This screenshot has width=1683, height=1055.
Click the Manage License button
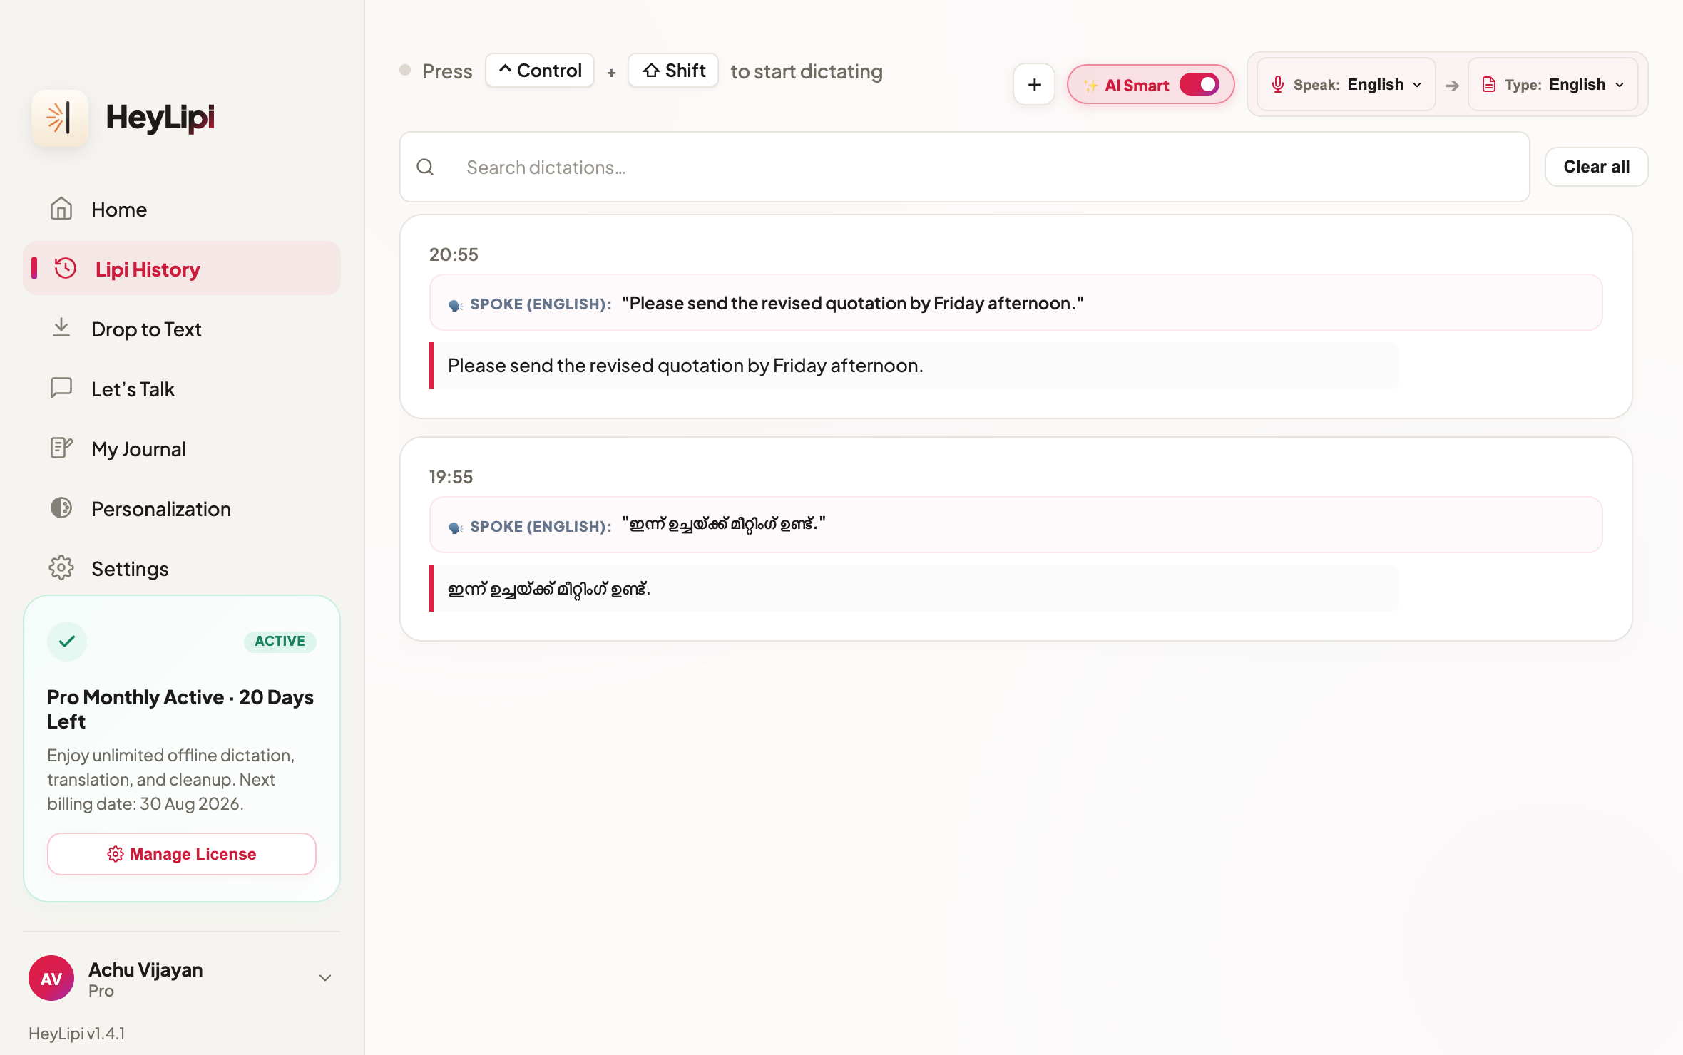(x=182, y=854)
